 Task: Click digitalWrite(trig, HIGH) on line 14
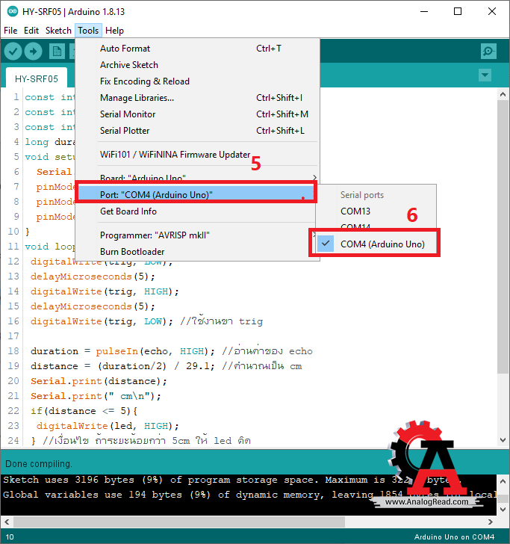point(105,291)
